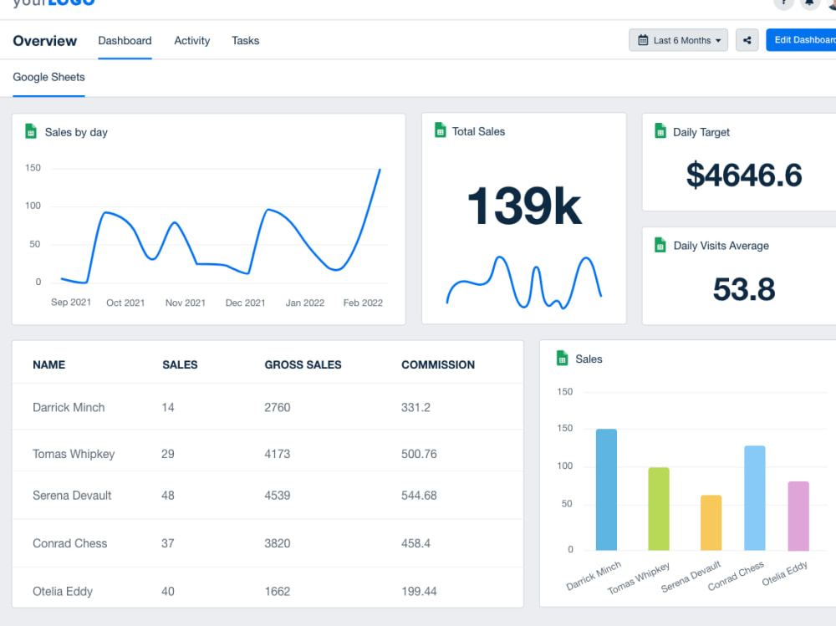Click the share icon next to the date filter
This screenshot has width=836, height=626.
[747, 39]
